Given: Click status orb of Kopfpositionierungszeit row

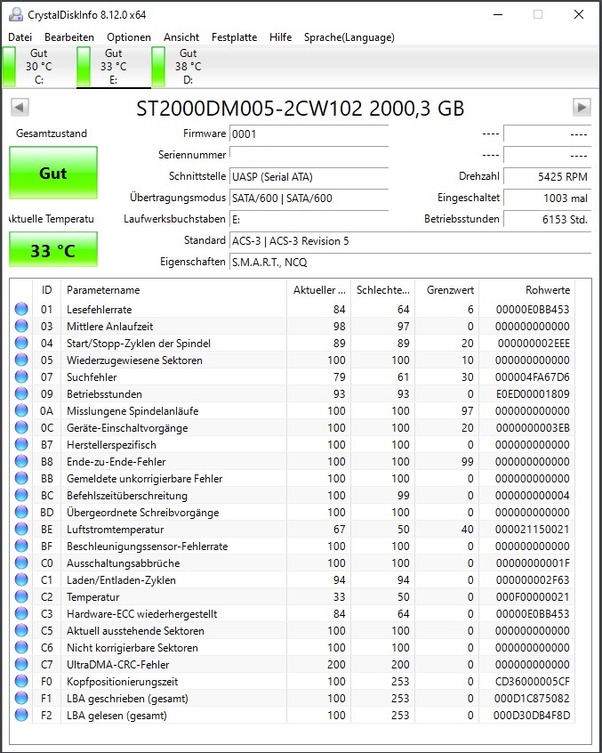Looking at the screenshot, I should coord(21,682).
